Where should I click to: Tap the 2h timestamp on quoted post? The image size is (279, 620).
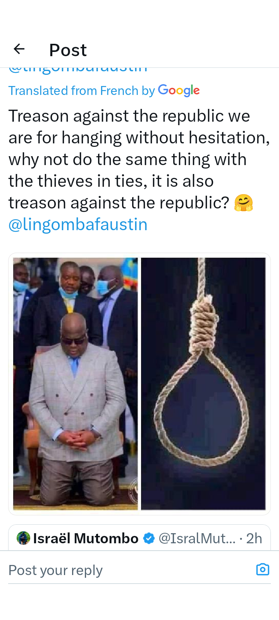[x=254, y=538]
